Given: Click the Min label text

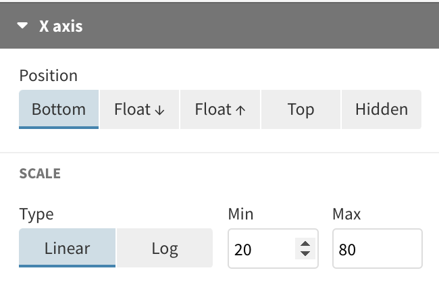Looking at the screenshot, I should point(240,214).
